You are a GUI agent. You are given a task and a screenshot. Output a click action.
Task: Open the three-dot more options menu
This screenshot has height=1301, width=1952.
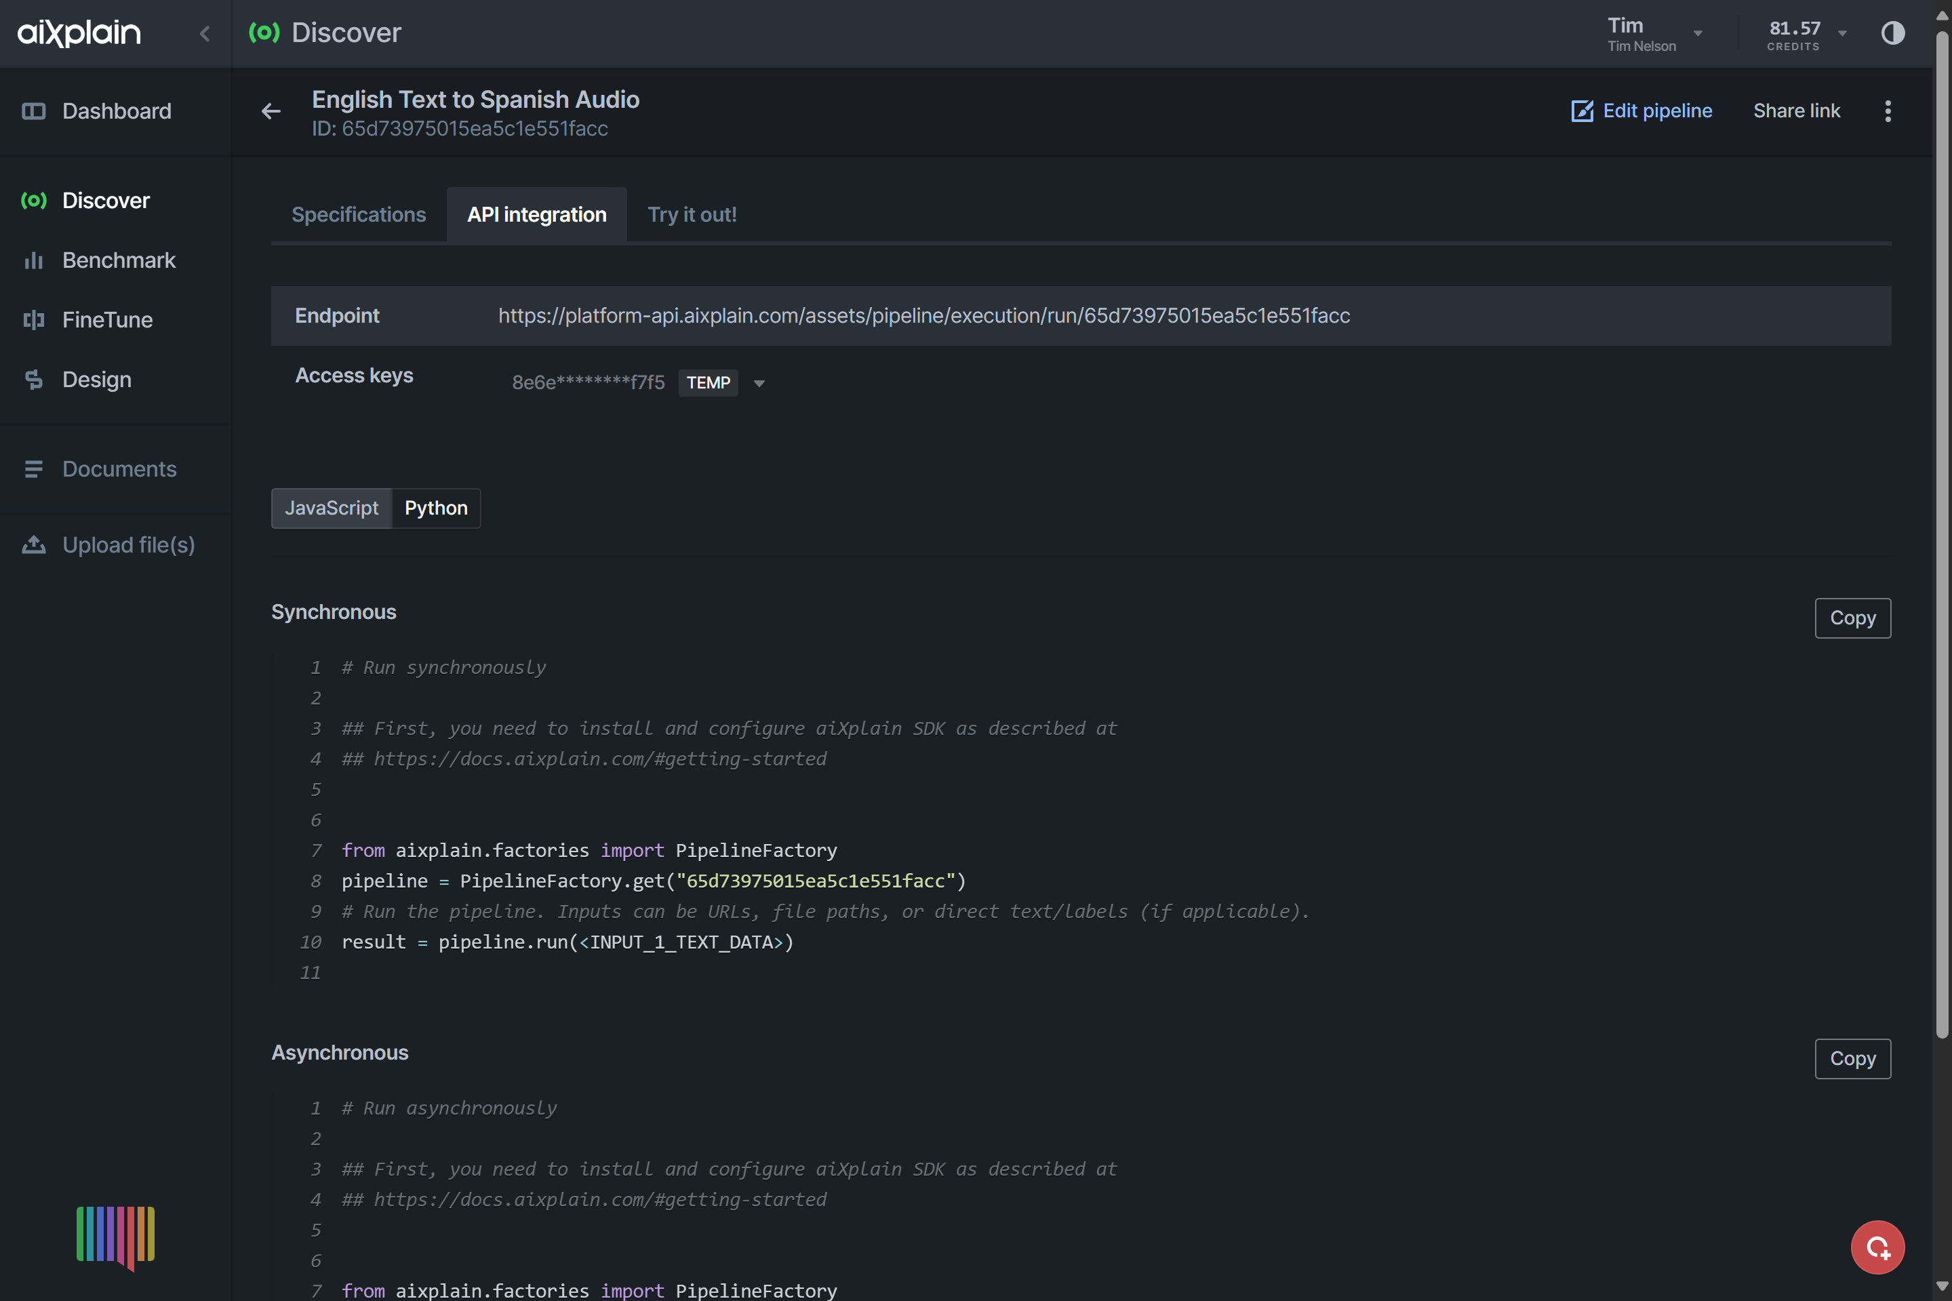pos(1888,111)
